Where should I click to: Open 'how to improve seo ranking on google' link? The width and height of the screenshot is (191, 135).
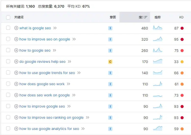(51, 118)
